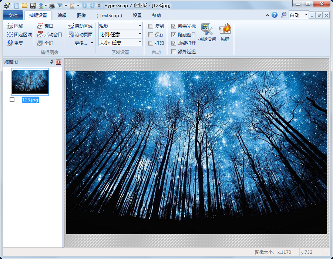Click the 文件 file button

click(x=13, y=16)
